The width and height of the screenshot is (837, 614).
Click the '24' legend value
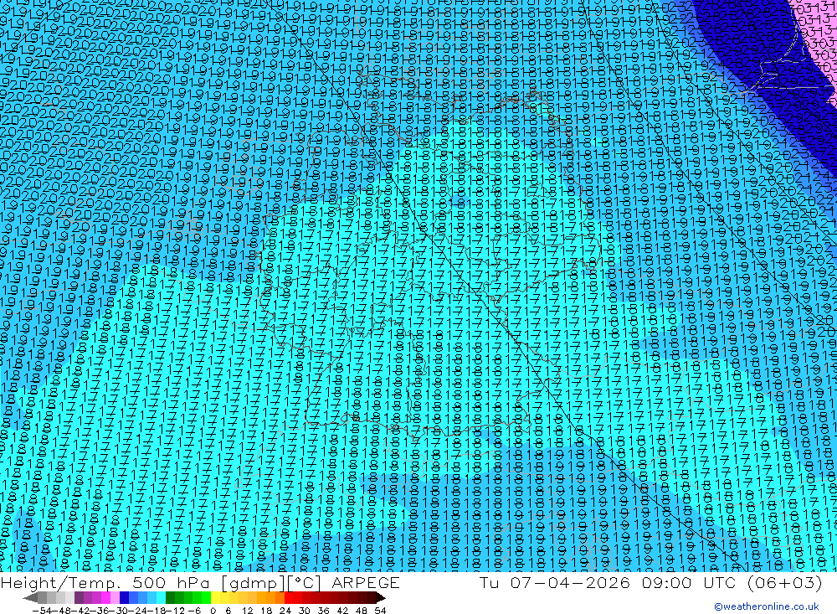[285, 611]
